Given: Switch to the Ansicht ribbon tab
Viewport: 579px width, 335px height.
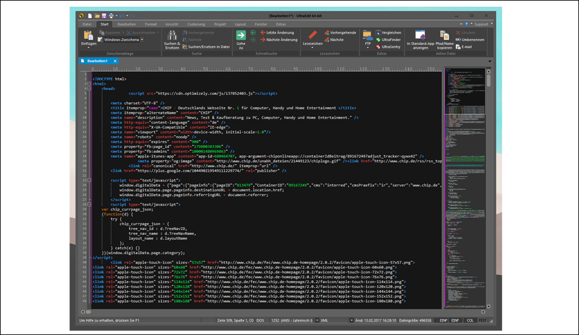Looking at the screenshot, I should tap(172, 24).
